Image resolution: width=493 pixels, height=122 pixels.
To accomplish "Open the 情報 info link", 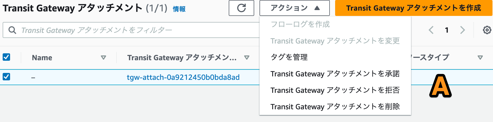I will 179,9.
